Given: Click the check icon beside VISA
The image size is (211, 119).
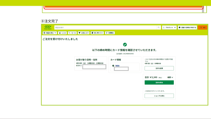Looking at the screenshot, I should [113, 66].
